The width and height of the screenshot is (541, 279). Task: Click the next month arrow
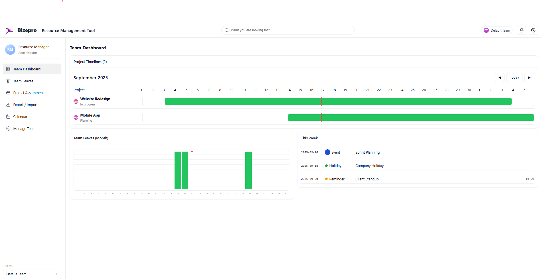coord(529,77)
